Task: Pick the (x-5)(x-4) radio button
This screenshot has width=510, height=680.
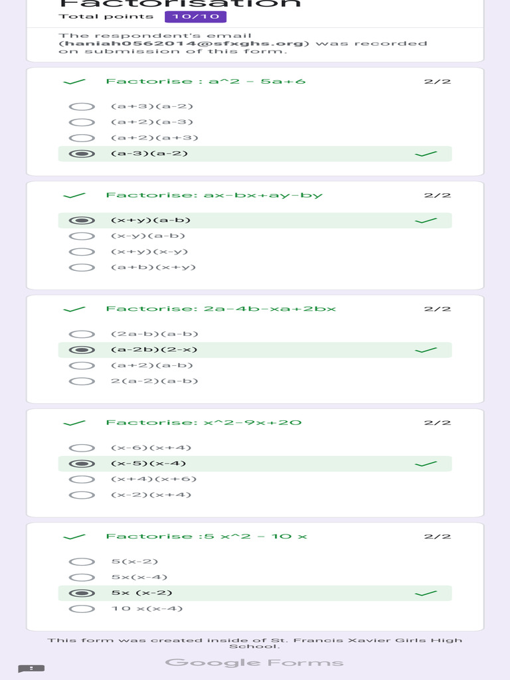Action: click(x=82, y=464)
